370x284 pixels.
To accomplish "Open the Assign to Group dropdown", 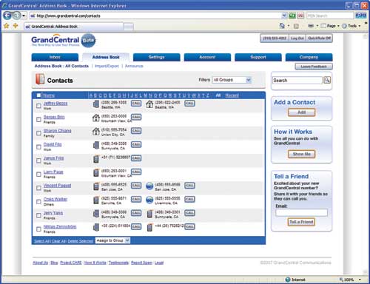I will pyautogui.click(x=112, y=240).
